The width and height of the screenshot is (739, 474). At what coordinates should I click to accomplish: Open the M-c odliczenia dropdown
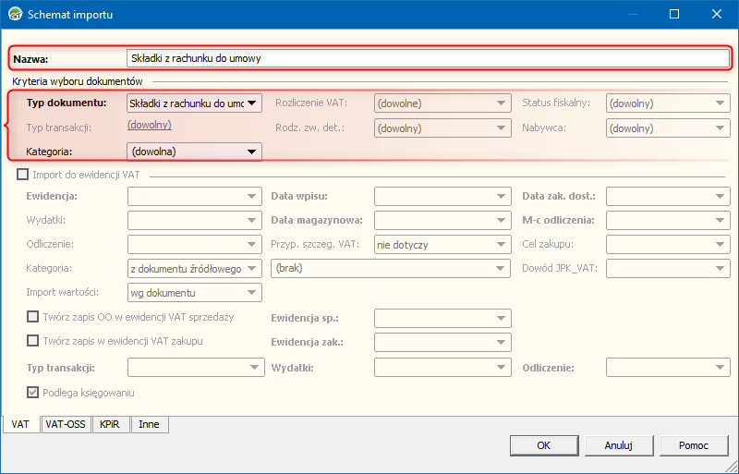click(x=668, y=220)
